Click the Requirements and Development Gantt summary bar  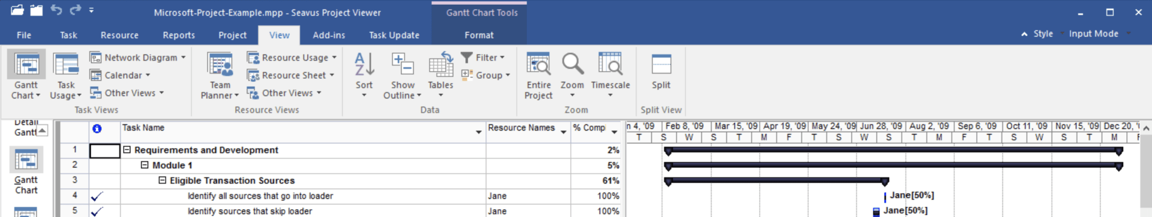click(893, 151)
